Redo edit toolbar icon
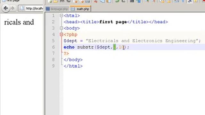 (123, 1)
